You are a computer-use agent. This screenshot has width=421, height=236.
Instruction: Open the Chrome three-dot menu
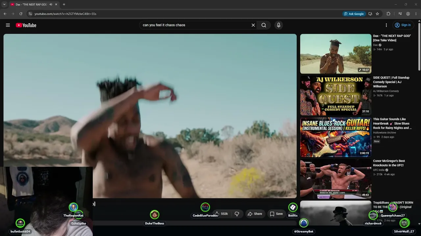coord(416,14)
